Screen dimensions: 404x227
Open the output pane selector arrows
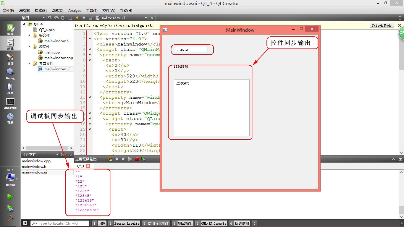click(x=254, y=223)
